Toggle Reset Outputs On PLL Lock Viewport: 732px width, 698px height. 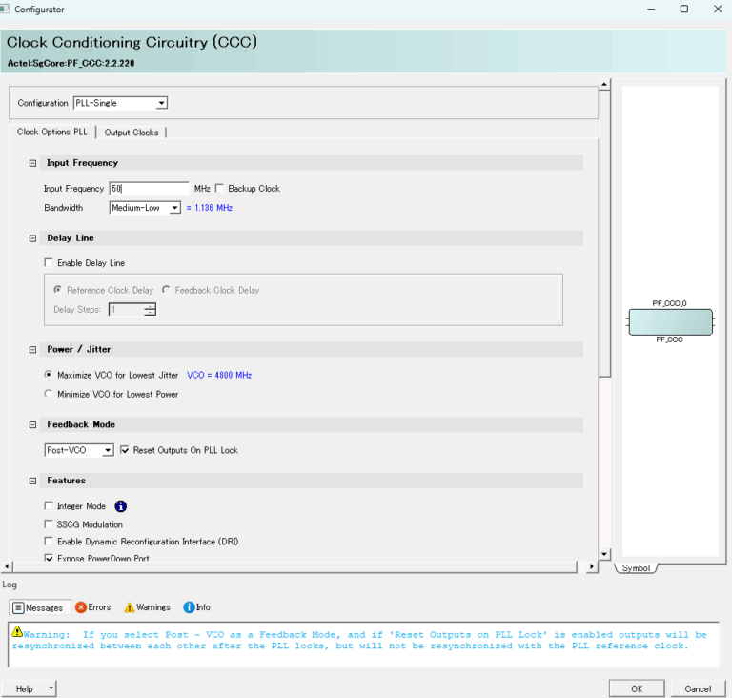pos(125,450)
